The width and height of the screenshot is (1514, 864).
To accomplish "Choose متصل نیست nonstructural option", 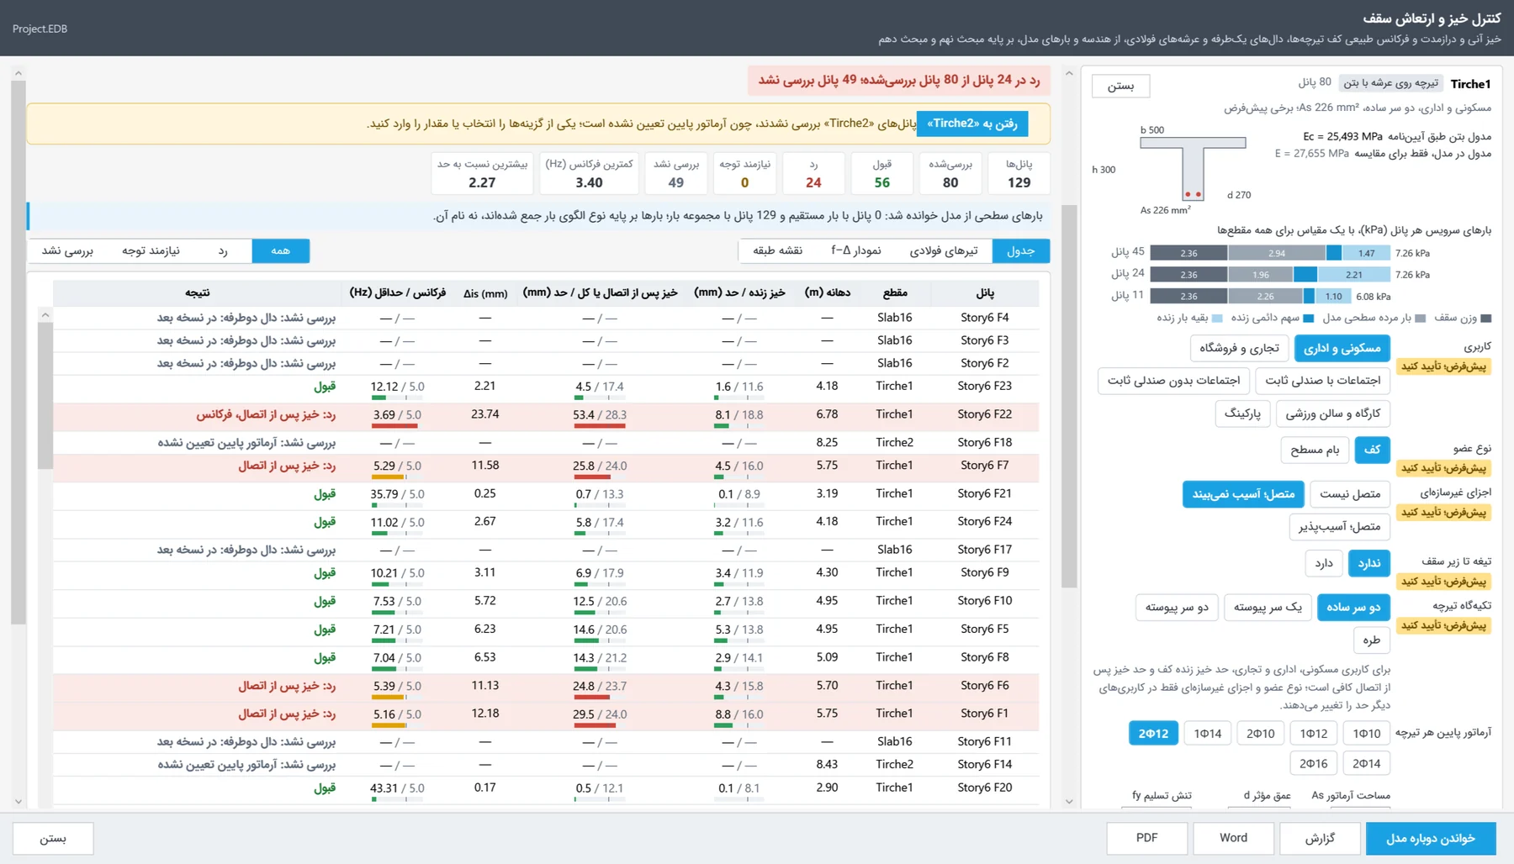I will tap(1350, 494).
